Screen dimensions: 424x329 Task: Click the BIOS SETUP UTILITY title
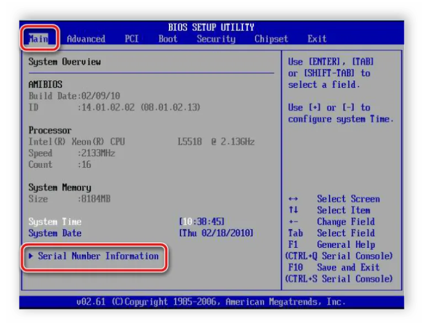coord(211,27)
